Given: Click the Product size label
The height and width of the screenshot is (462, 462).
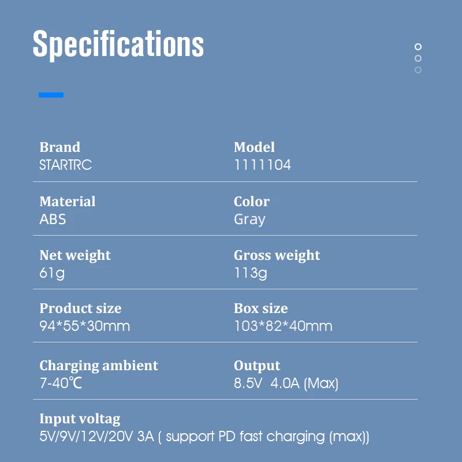Looking at the screenshot, I should coord(80,308).
